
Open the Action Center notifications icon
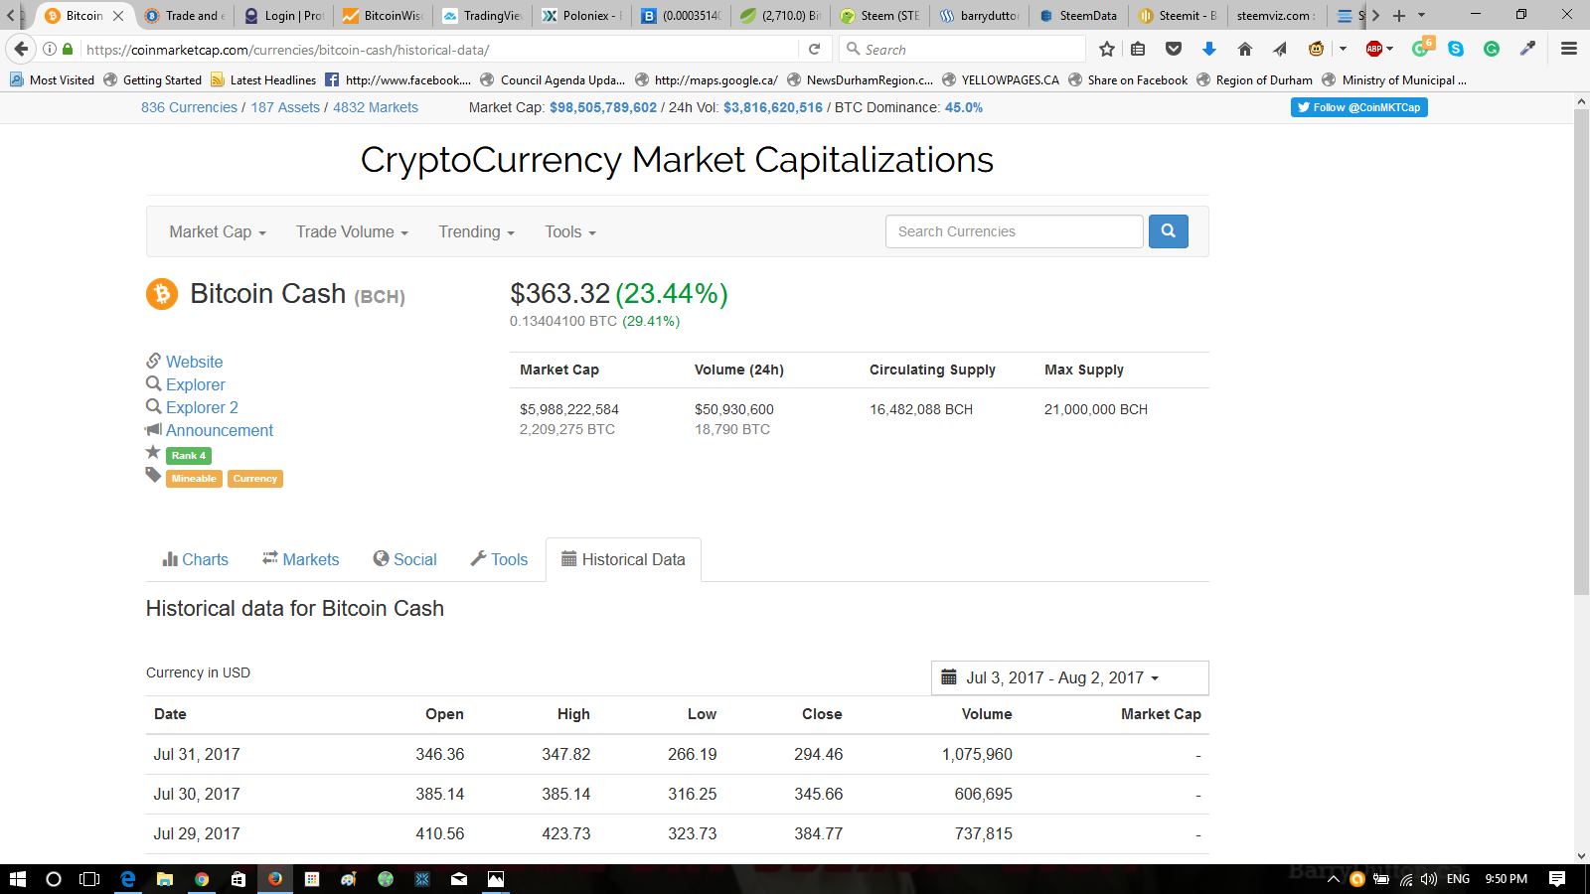click(x=1557, y=879)
